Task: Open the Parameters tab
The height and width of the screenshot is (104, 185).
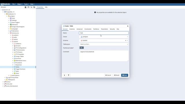Action: [x=104, y=29]
